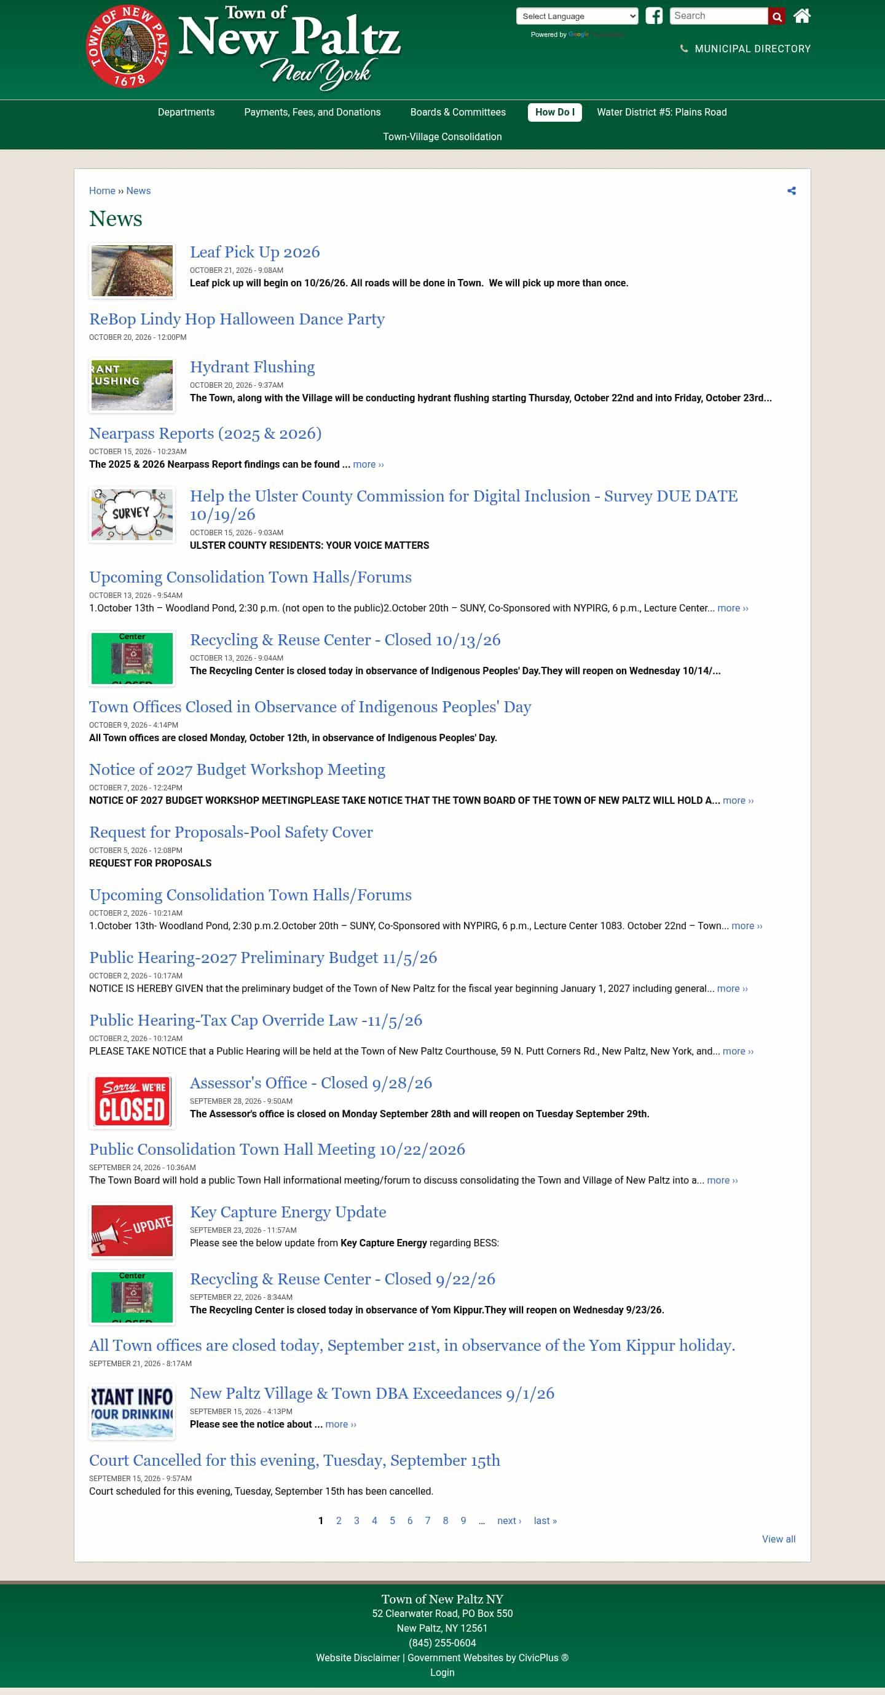The image size is (885, 1695).
Task: Open the Website Disclaimer footer link
Action: 357,1658
